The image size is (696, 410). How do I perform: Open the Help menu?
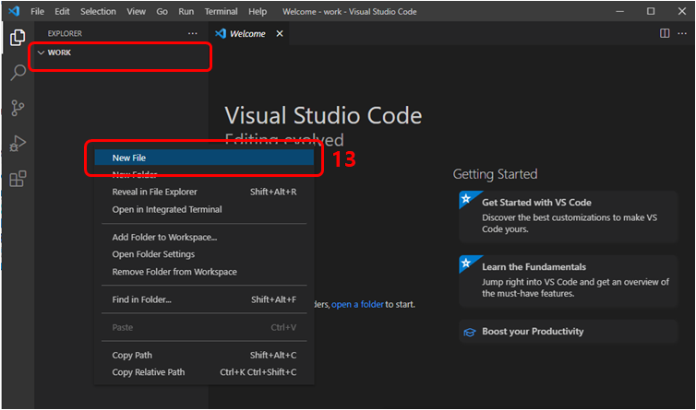258,12
